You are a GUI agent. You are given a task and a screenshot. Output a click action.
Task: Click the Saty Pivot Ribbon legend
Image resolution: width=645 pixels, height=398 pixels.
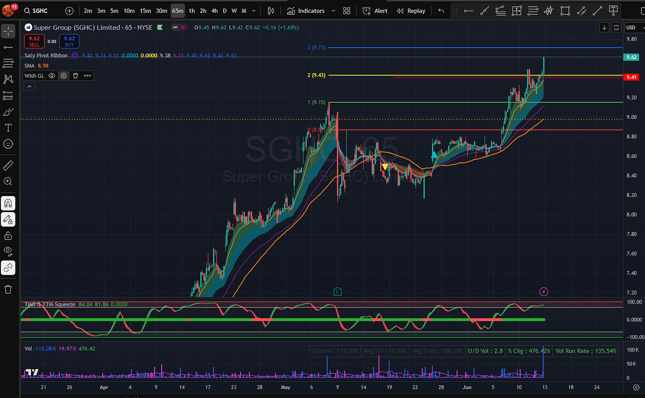point(46,55)
